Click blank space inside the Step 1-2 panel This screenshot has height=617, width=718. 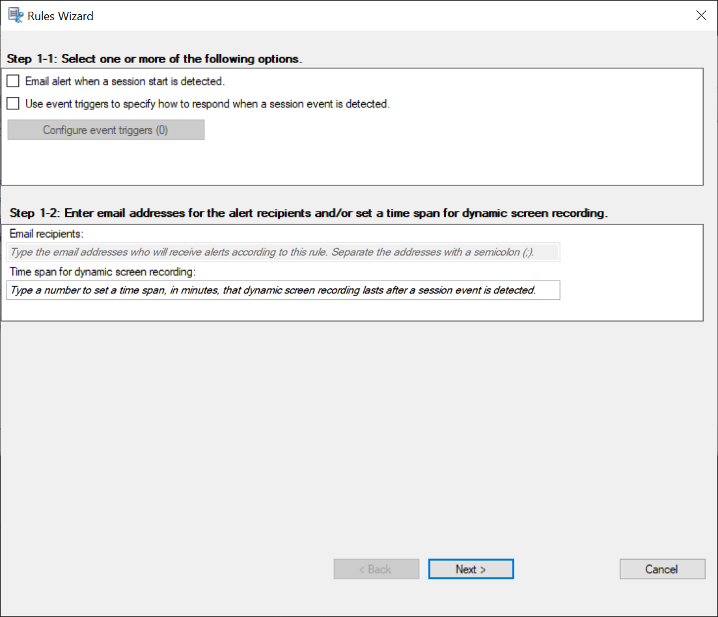pyautogui.click(x=625, y=273)
